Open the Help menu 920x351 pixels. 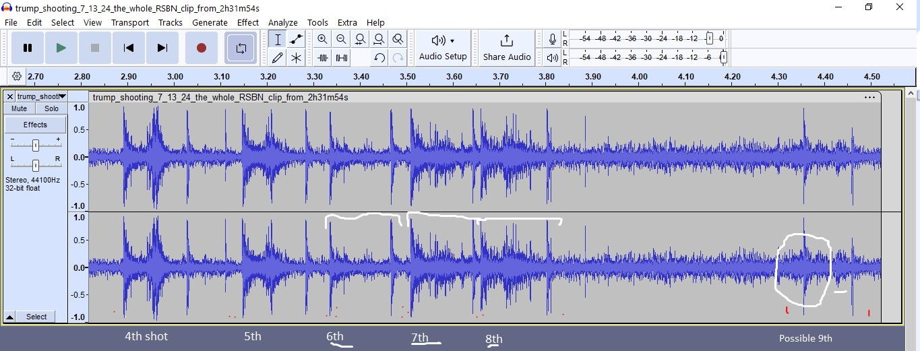tap(375, 22)
